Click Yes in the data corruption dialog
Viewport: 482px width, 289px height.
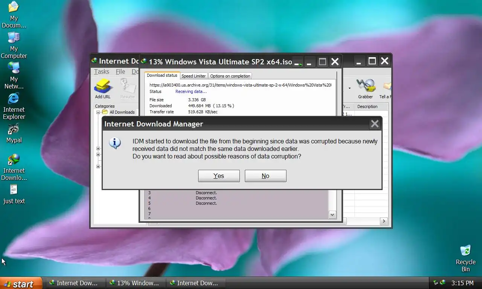219,176
